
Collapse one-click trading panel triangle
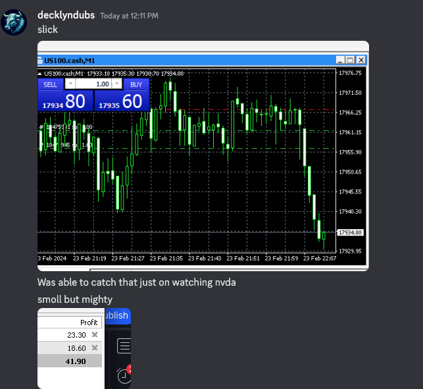(x=39, y=74)
